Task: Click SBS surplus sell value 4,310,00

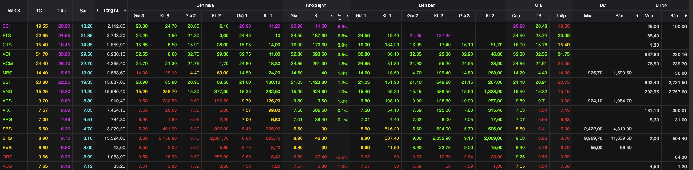Action: [x=623, y=129]
